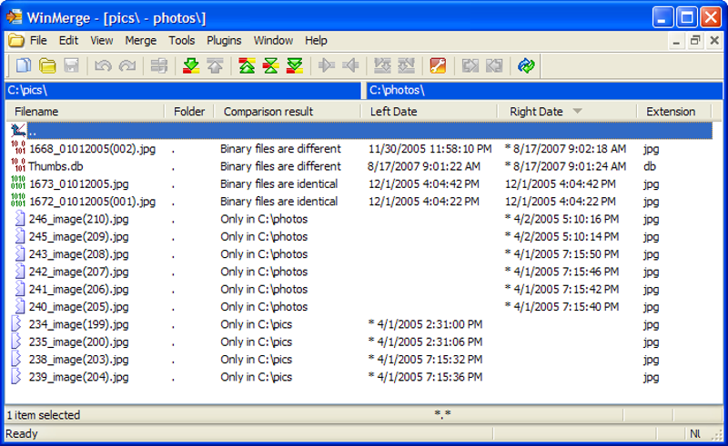Click the Copy all to left icon

pos(406,65)
